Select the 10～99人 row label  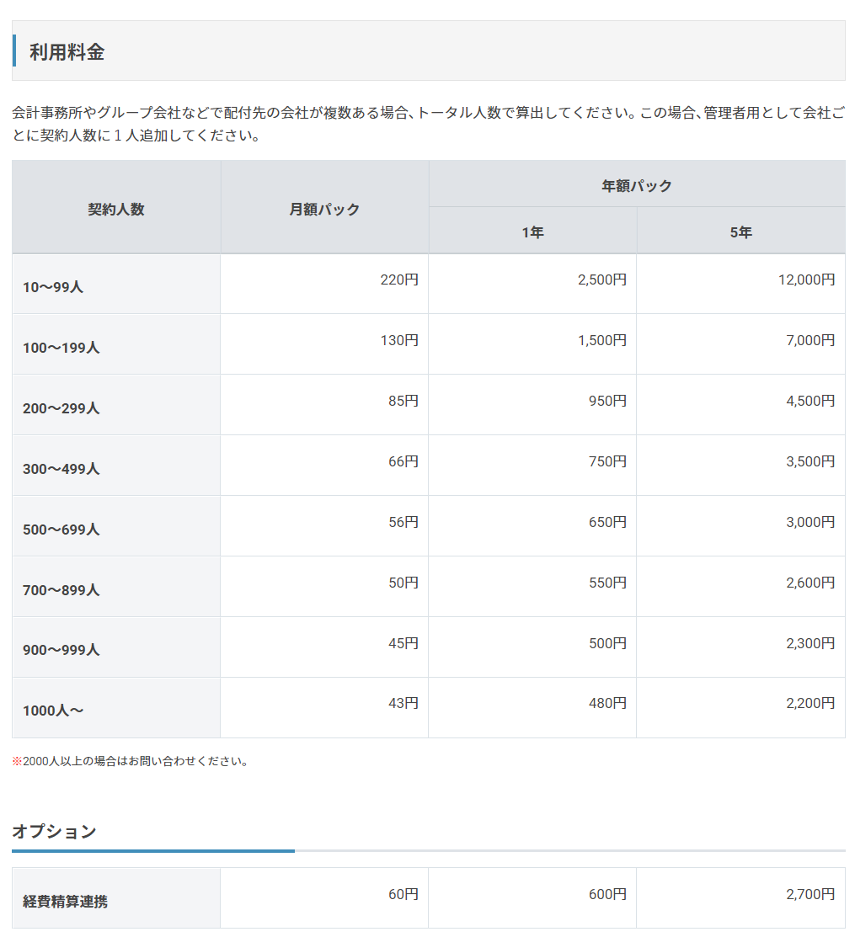(53, 287)
